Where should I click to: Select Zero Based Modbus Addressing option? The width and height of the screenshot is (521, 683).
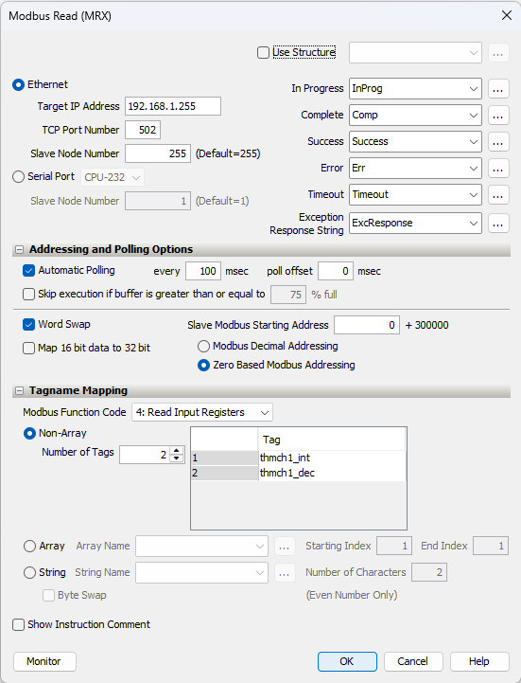coord(203,366)
